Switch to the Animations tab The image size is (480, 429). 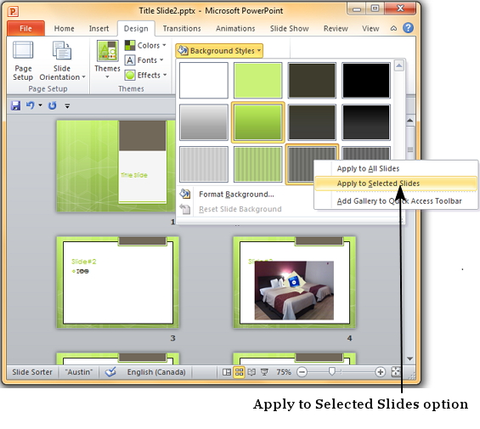235,29
